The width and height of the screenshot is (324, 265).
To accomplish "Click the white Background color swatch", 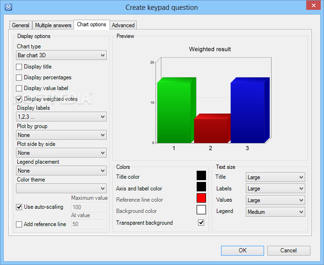I will (201, 210).
